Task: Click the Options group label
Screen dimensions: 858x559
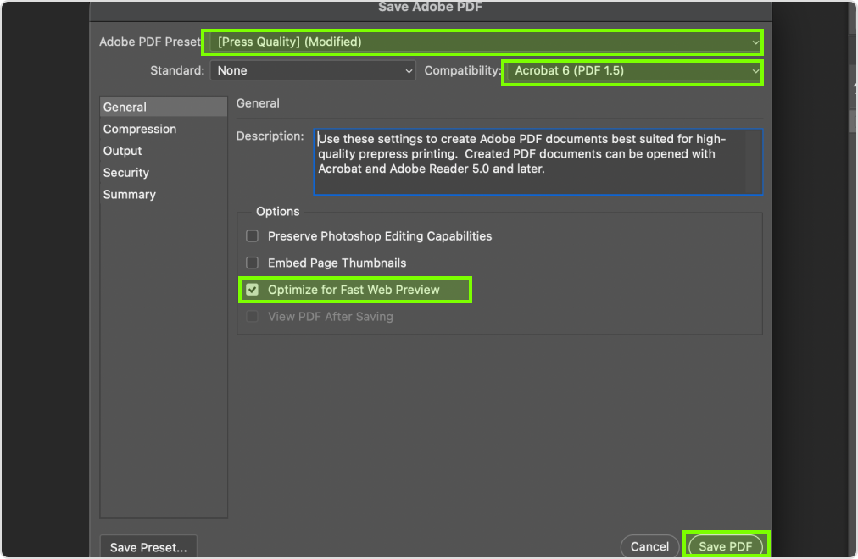Action: 278,212
